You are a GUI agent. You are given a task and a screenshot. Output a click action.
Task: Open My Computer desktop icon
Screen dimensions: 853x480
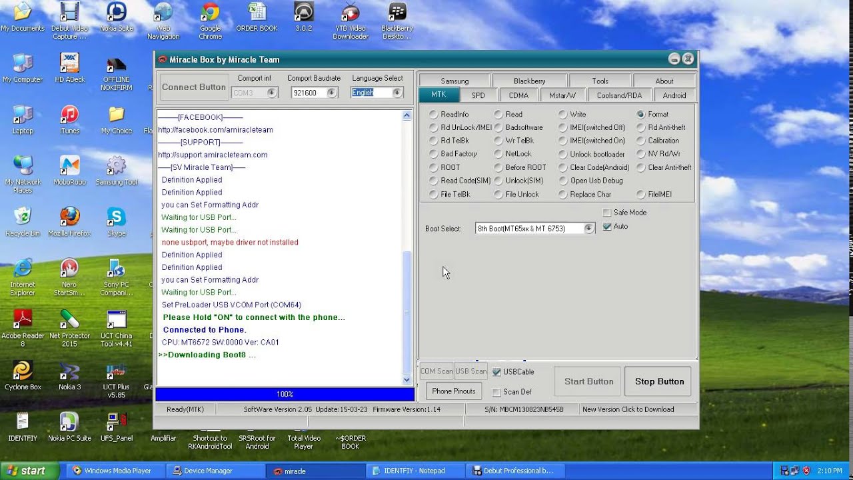tap(23, 69)
